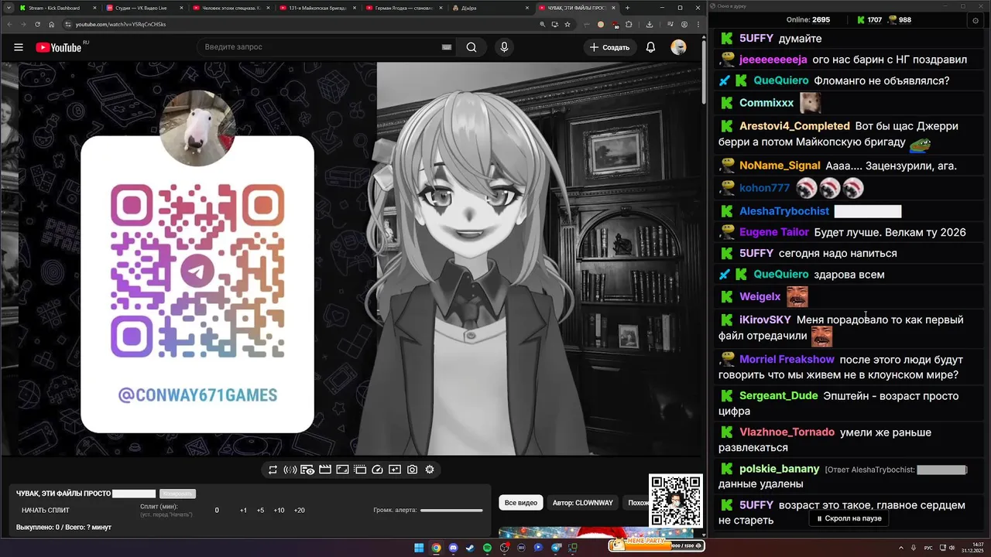Click the loop icon in player toolbar
This screenshot has width=991, height=557.
coord(273,470)
